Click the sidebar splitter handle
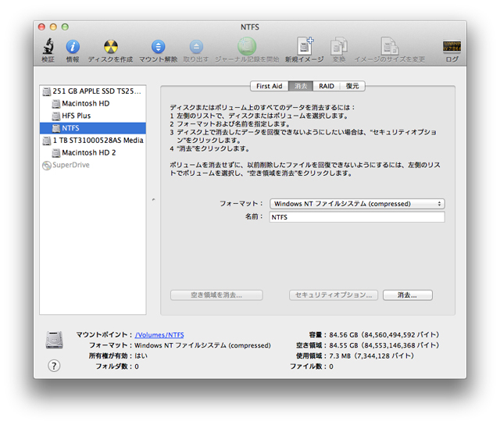500x425 pixels. click(153, 200)
